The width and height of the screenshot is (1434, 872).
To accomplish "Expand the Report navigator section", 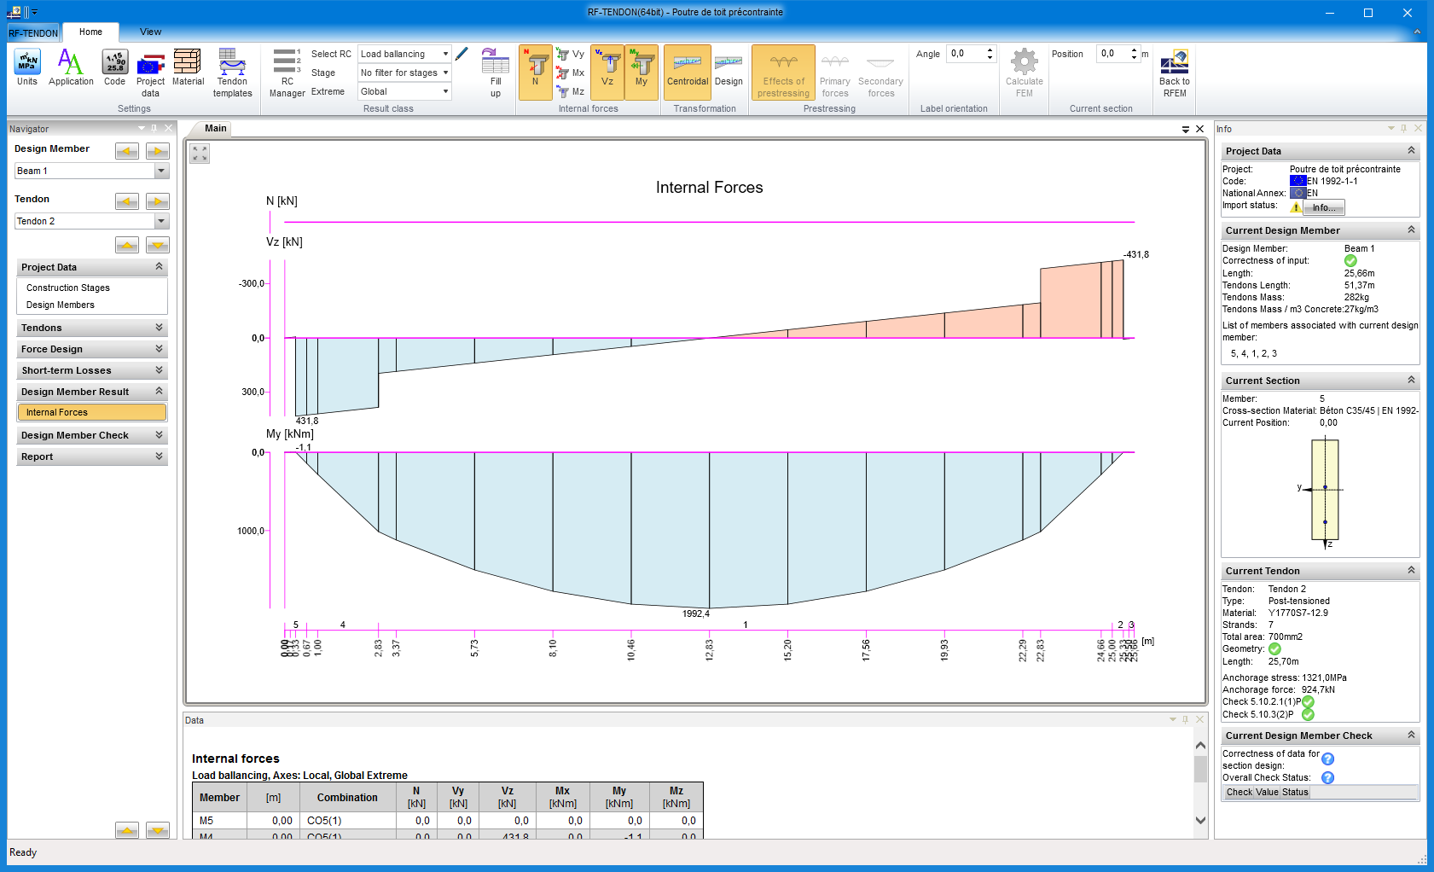I will point(92,456).
